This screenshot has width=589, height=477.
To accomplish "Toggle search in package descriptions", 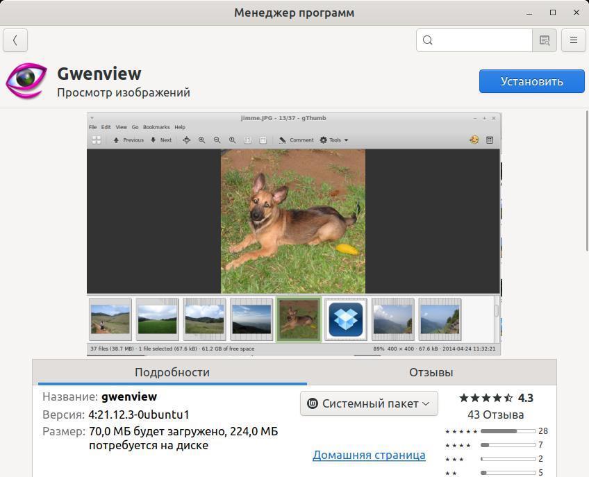I will coord(545,40).
